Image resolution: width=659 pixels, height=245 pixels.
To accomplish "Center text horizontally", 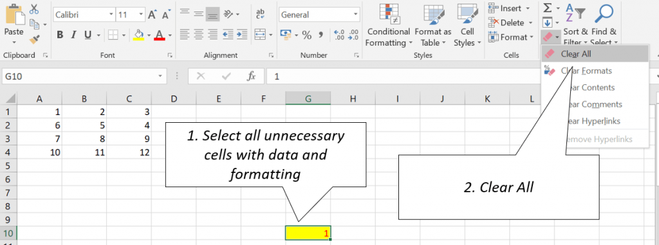I will point(198,34).
